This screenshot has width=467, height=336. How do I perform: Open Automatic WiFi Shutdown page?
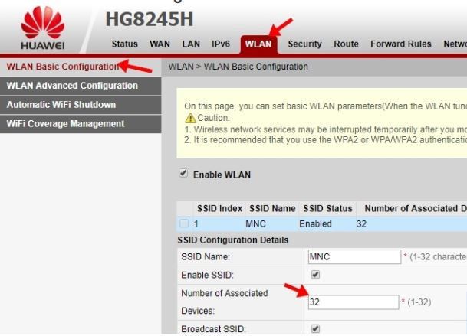pyautogui.click(x=81, y=105)
